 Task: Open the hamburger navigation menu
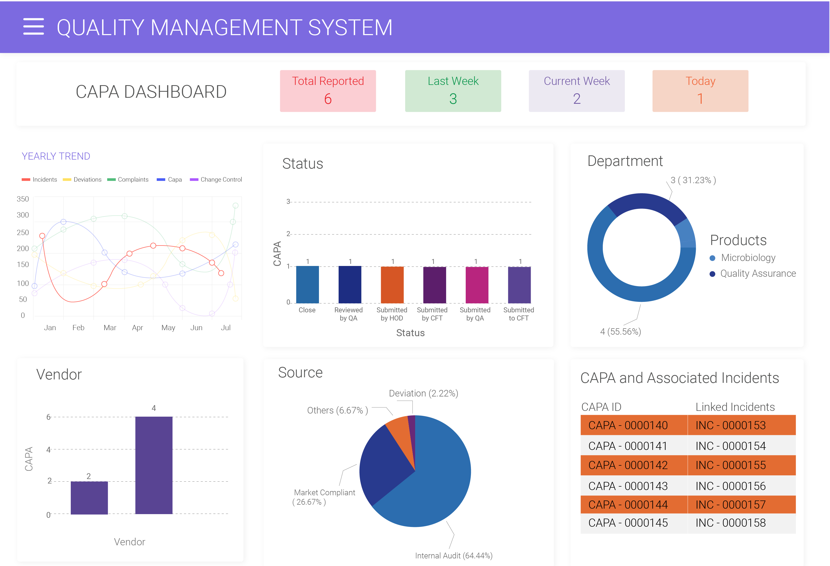[x=34, y=27]
